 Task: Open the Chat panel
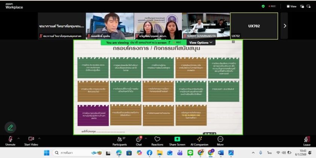(x=139, y=140)
